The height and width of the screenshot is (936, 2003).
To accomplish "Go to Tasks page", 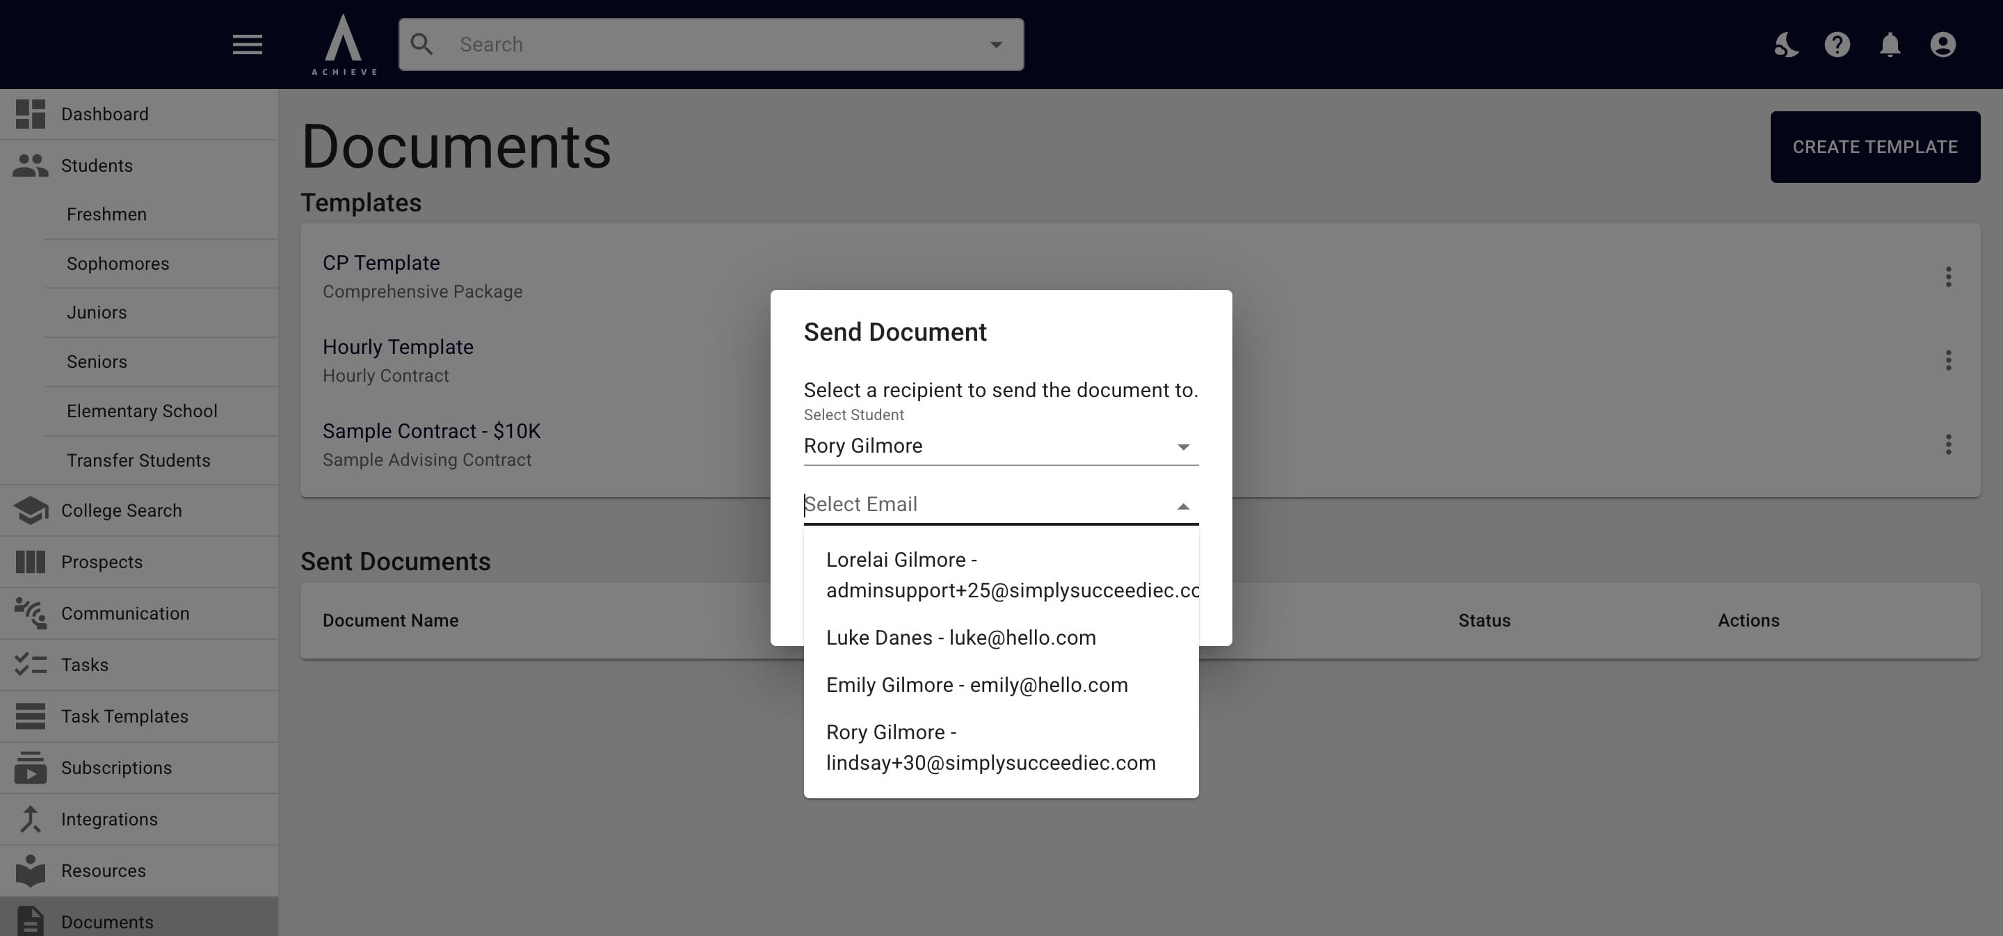I will 139,665.
